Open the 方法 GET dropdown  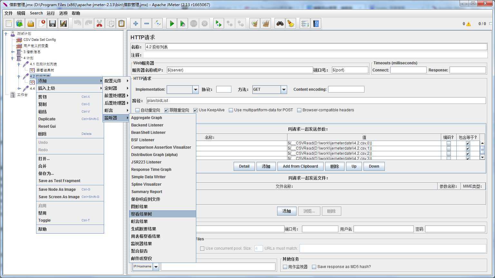284,89
